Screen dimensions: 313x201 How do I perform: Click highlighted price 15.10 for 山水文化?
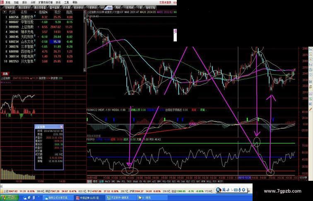56,42
